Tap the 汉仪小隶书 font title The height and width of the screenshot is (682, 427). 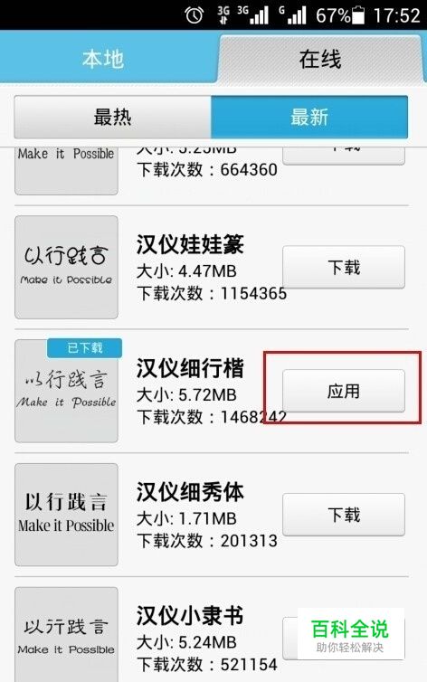[190, 615]
